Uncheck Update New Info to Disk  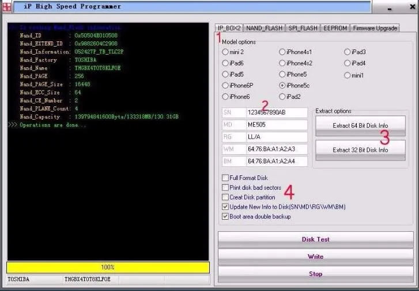point(225,206)
